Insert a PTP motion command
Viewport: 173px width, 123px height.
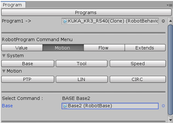(x=28, y=79)
